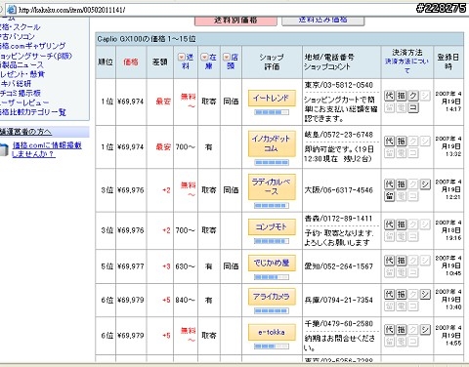
Task: Click phone number 大阪/06-6317-4546
Action: (338, 190)
